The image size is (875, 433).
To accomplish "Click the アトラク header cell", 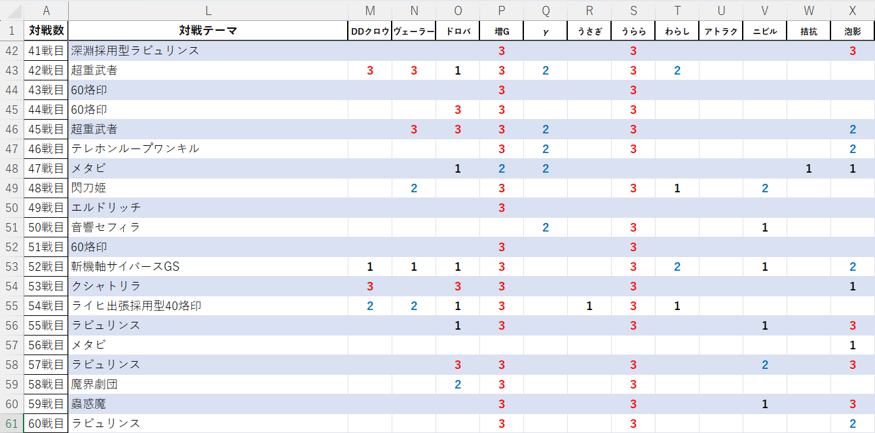I will 721,31.
